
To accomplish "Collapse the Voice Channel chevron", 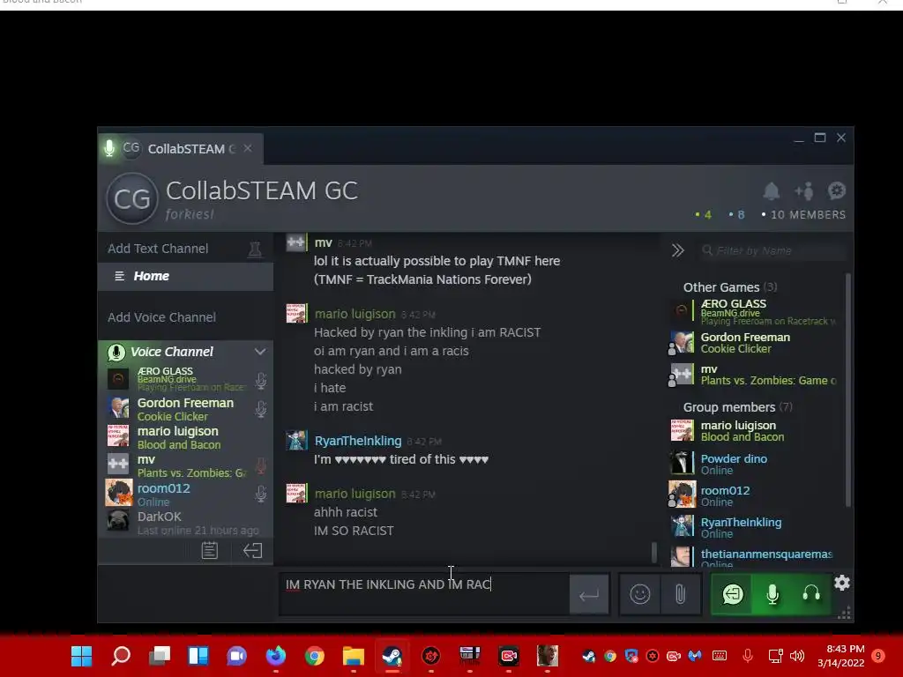I will (x=260, y=352).
